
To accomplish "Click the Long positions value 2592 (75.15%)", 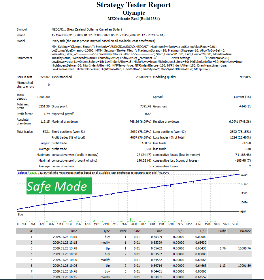I will point(240,132).
